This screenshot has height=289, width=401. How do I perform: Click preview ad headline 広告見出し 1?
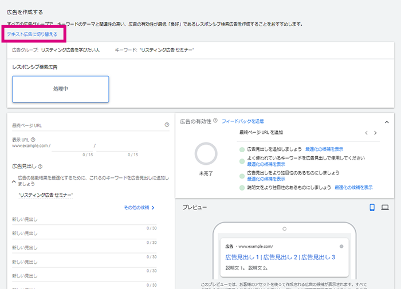click(242, 257)
